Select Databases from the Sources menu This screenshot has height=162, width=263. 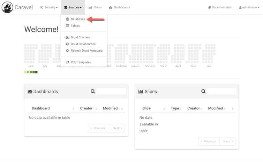pos(77,20)
